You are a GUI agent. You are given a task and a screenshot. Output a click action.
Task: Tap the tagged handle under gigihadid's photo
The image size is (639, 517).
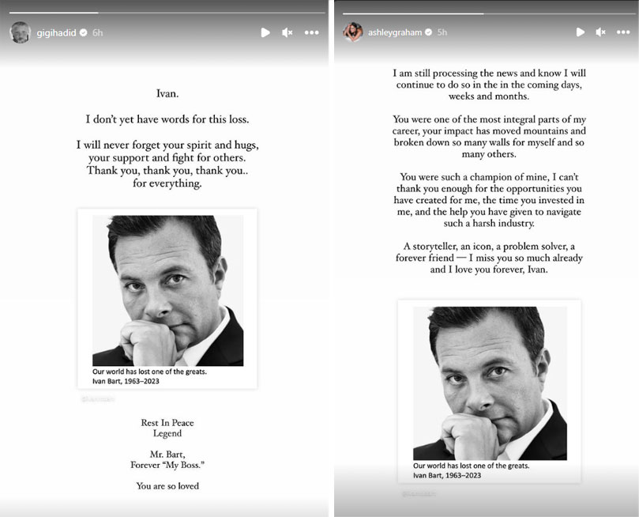pos(99,399)
